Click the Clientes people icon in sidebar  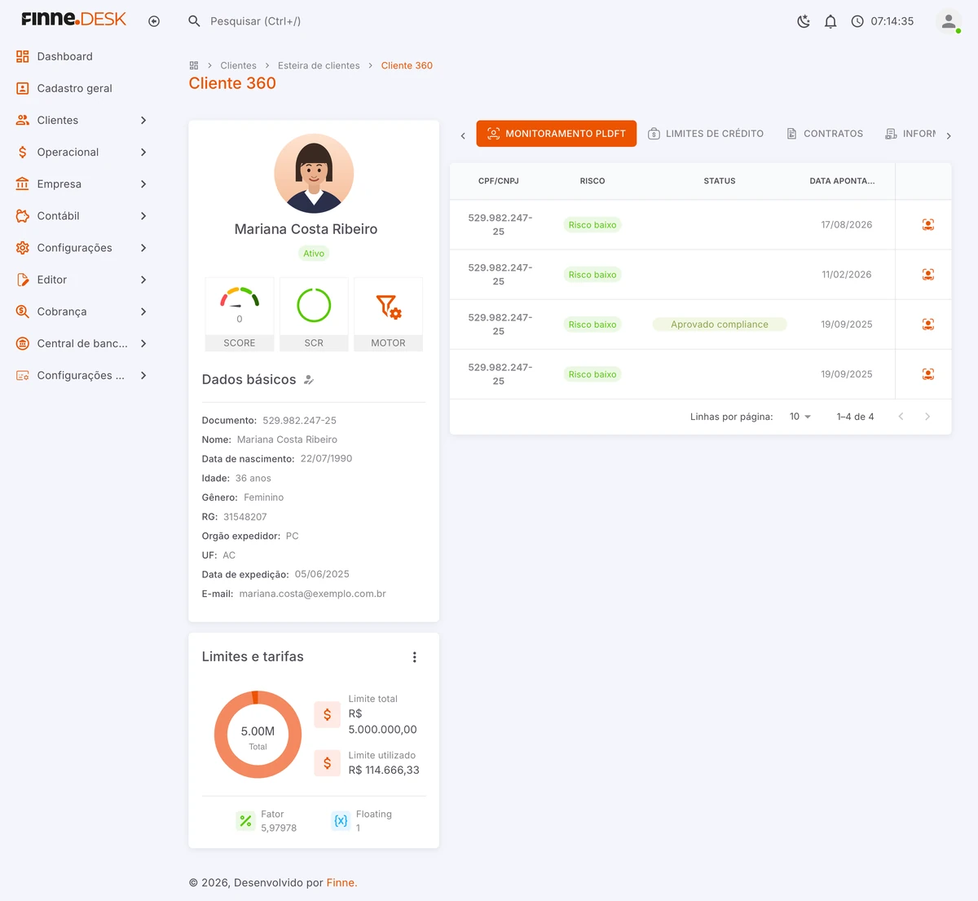(23, 120)
